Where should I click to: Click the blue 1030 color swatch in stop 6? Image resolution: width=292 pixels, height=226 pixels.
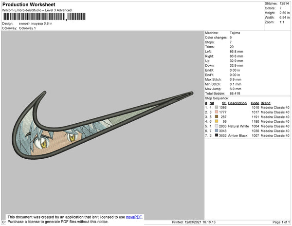[x=217, y=131]
